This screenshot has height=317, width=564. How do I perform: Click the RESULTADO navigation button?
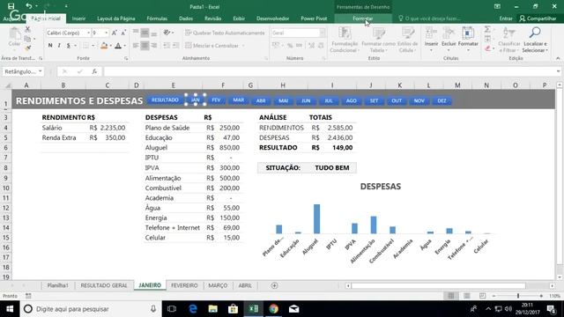[x=165, y=100]
